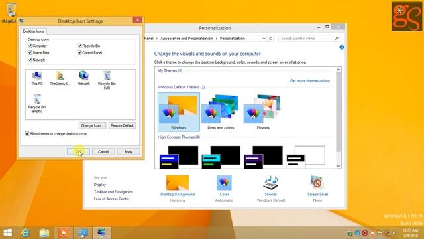Click the Restore Default button

click(x=122, y=125)
